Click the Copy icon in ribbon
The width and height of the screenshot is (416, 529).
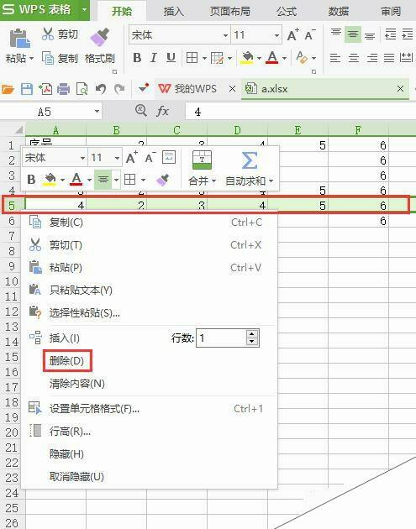coord(48,58)
